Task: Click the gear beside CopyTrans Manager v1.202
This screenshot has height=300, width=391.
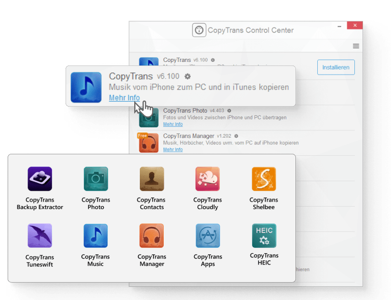Action: click(x=236, y=136)
